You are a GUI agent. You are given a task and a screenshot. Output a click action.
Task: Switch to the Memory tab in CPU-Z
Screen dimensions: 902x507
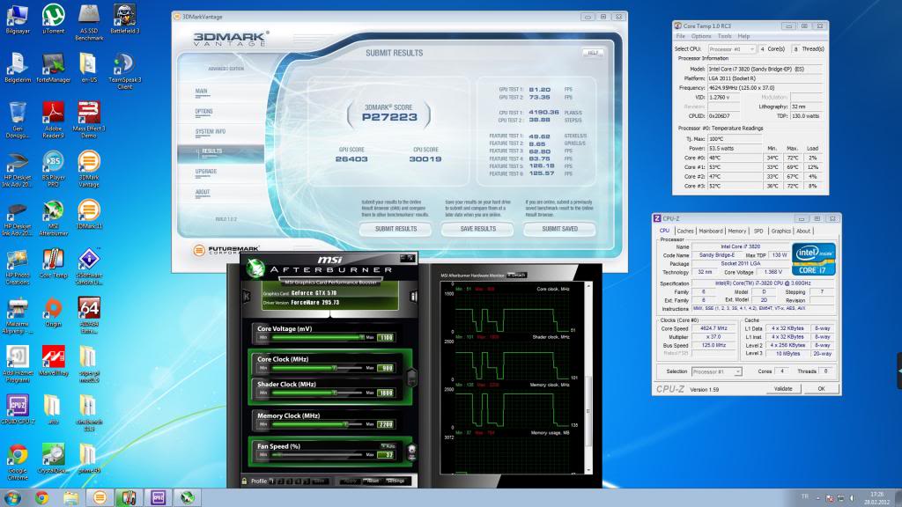point(737,231)
